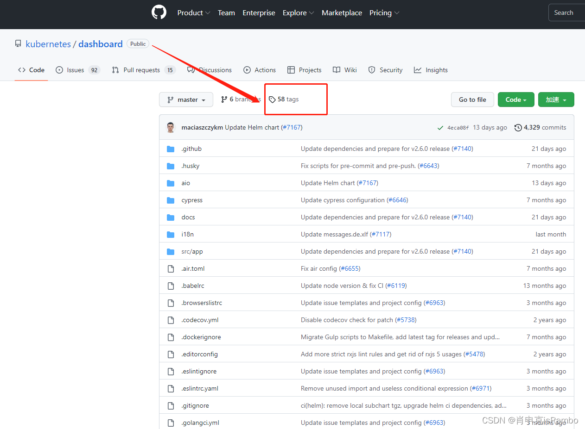Click the maciaszczykm author name

202,127
